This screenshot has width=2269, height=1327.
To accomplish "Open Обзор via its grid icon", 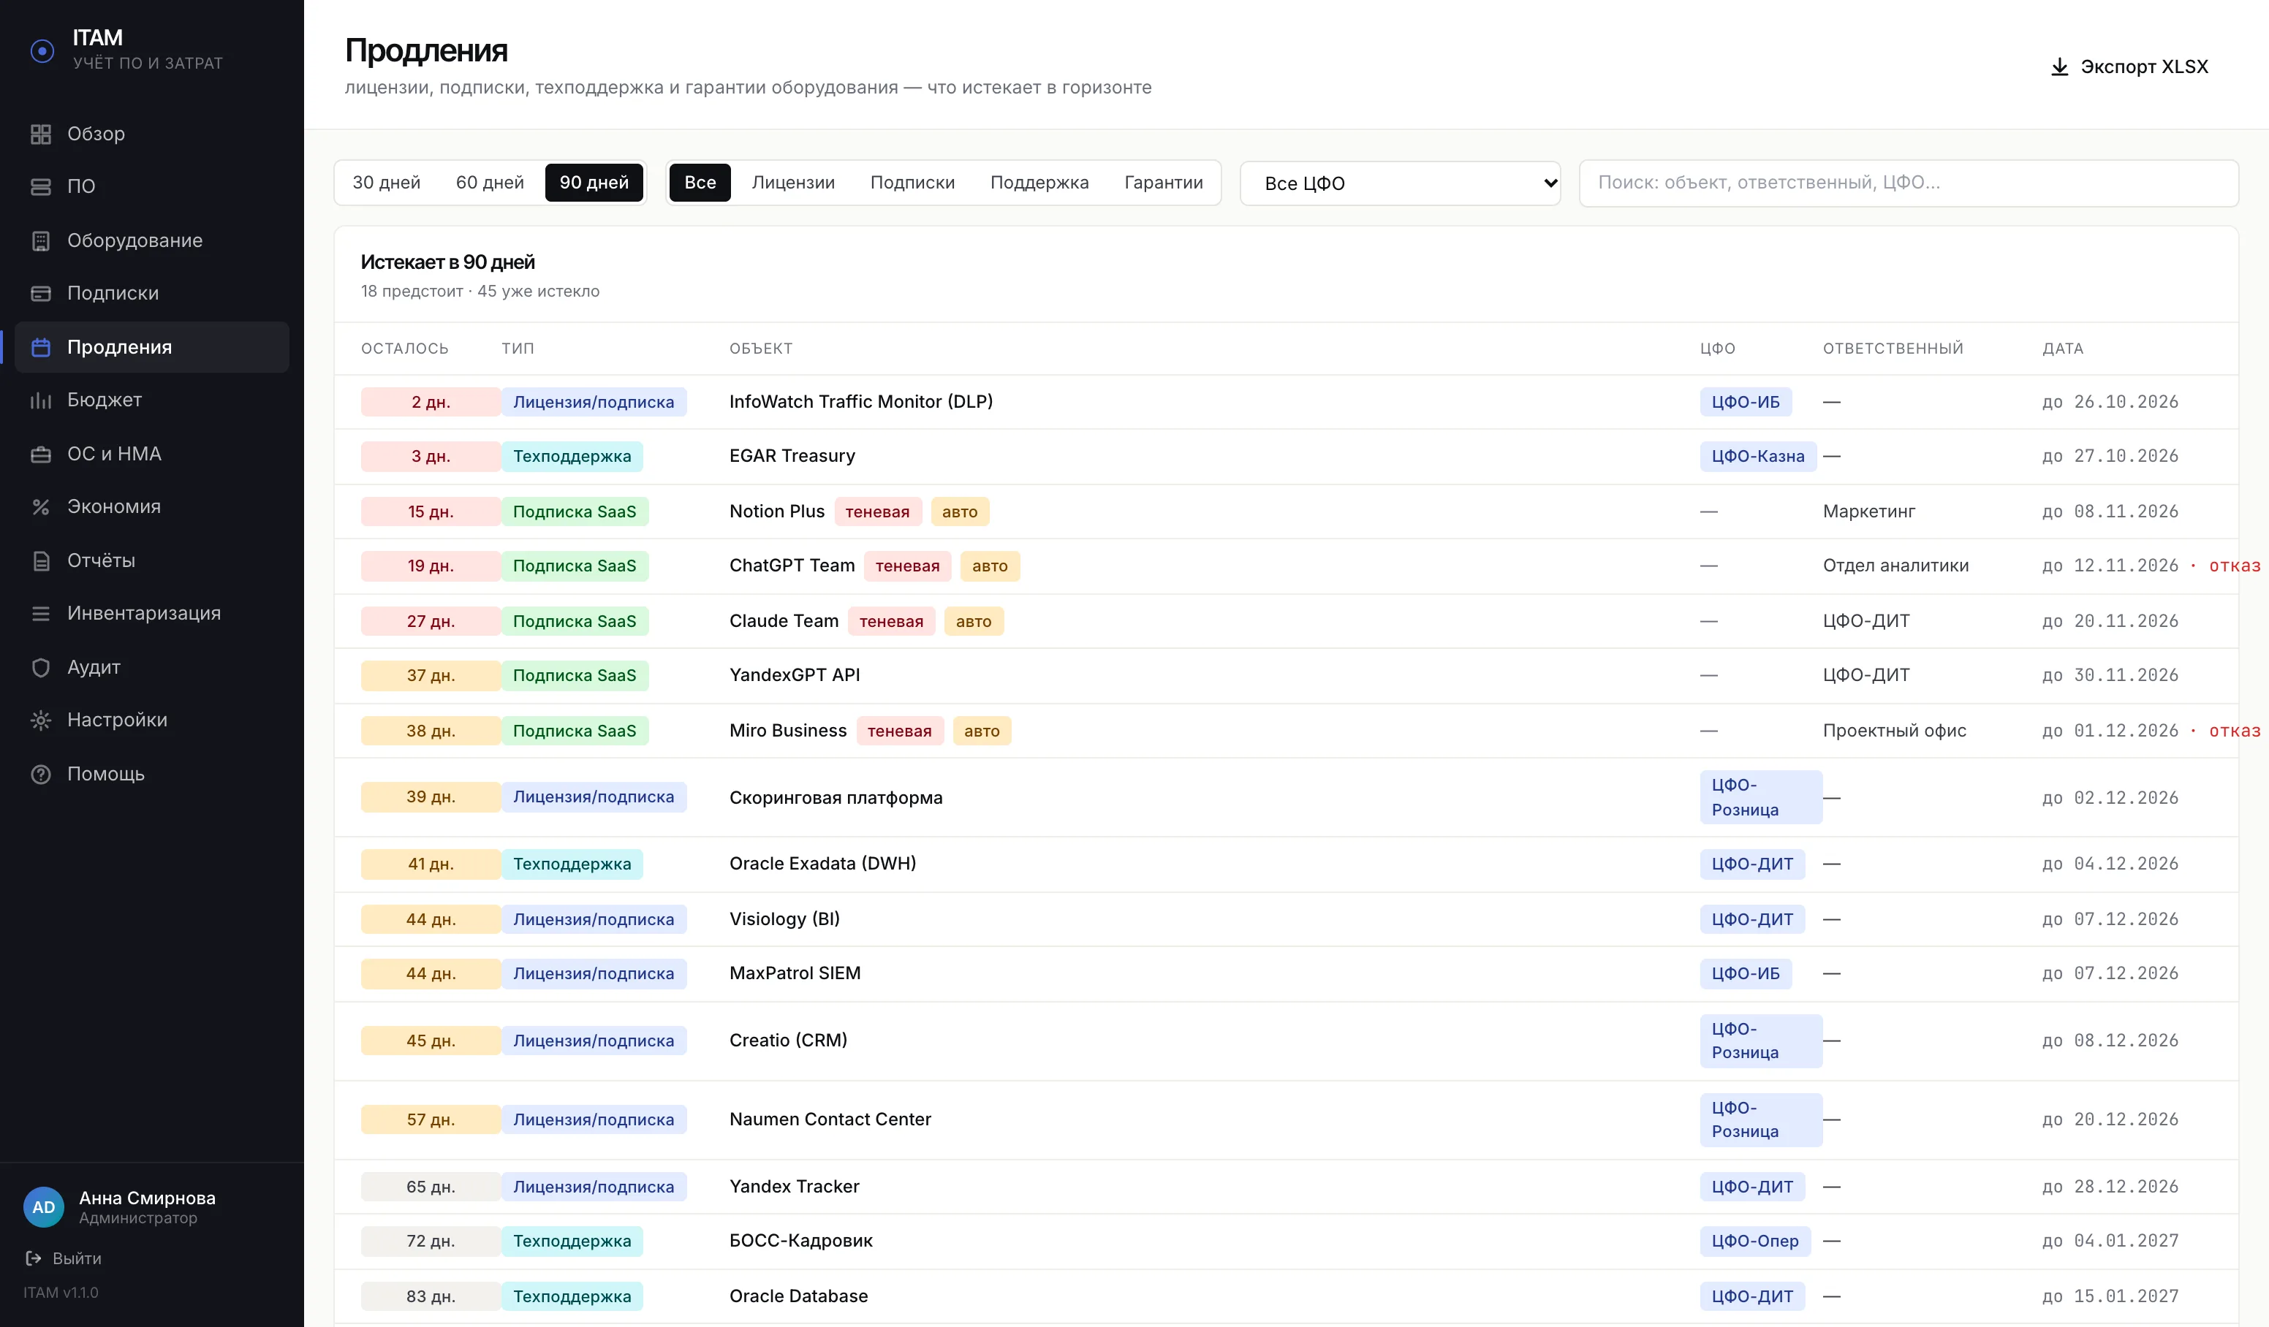I will [40, 134].
